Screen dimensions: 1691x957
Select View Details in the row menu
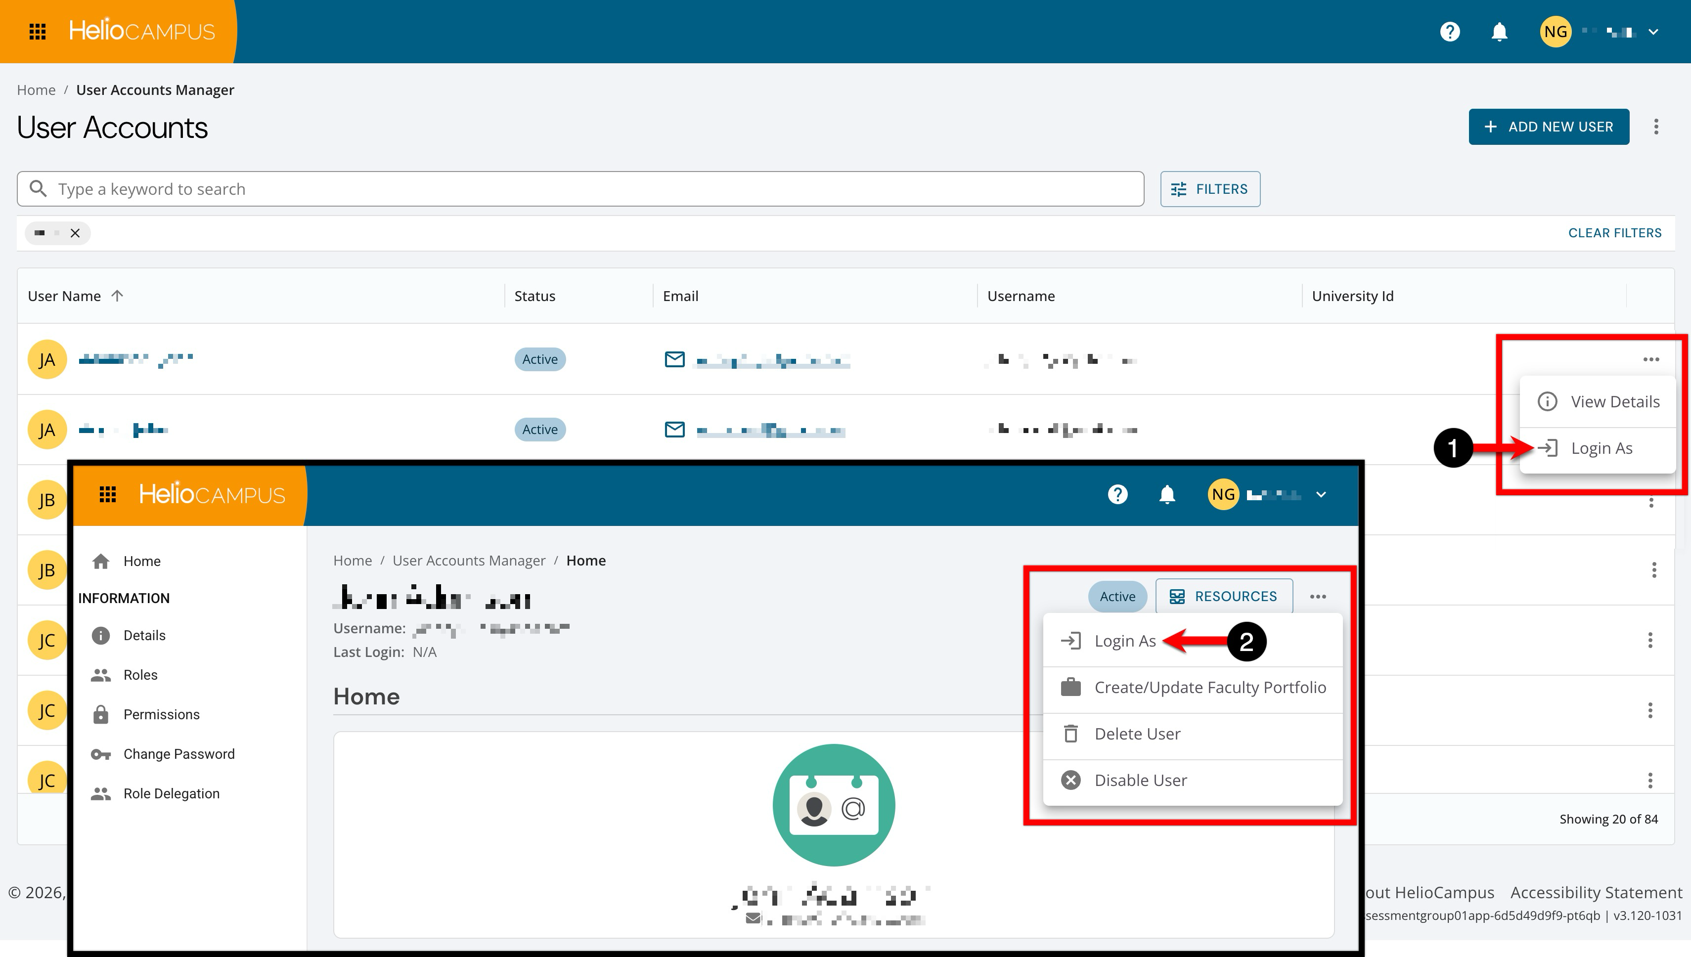[1599, 401]
